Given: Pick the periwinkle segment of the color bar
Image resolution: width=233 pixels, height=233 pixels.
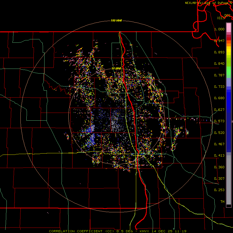Looking at the screenshot, I should [x=229, y=82].
